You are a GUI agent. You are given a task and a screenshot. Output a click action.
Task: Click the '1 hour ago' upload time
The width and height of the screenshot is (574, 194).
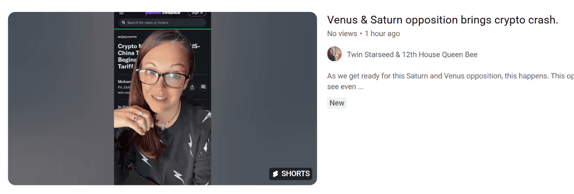(382, 33)
